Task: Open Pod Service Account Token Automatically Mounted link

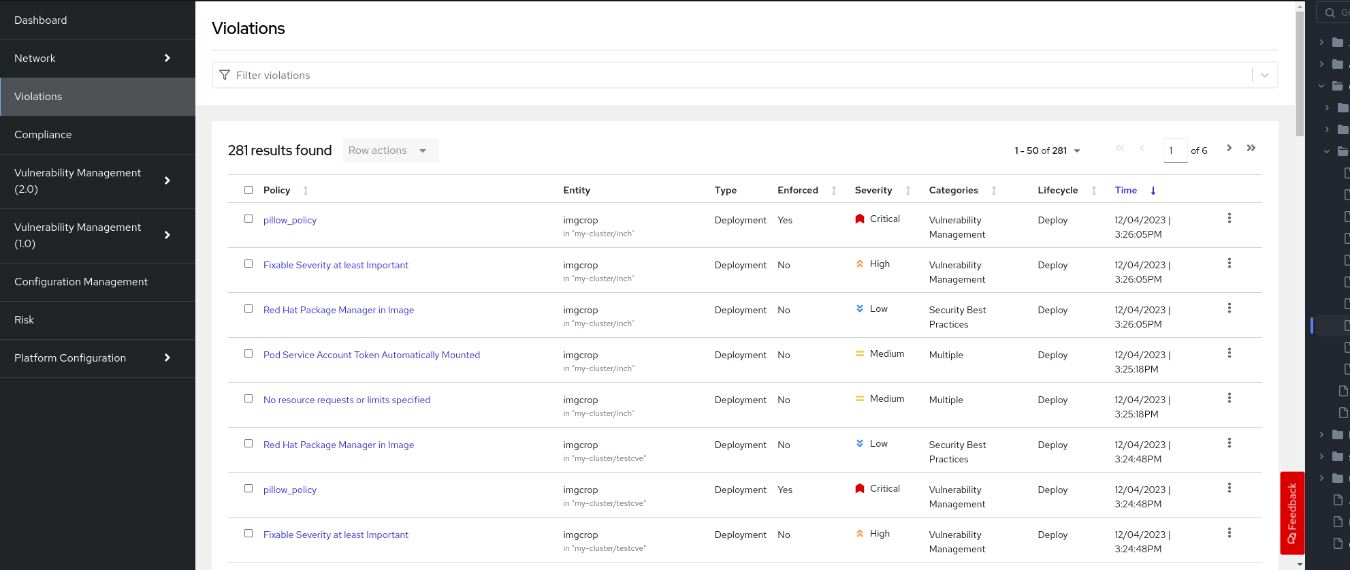Action: [x=372, y=355]
